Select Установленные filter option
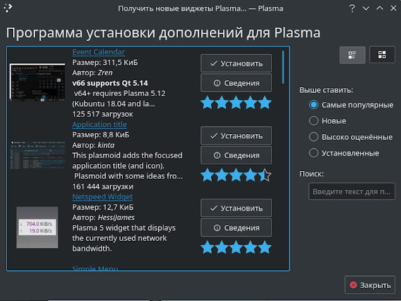Screen dimensions: 401x301 pos(344,153)
